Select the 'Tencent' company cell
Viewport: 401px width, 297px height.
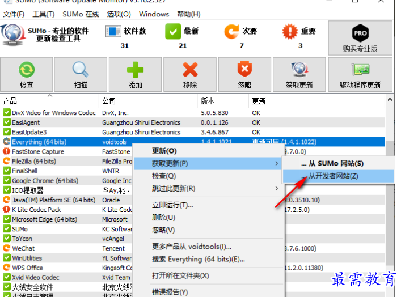pyautogui.click(x=113, y=248)
